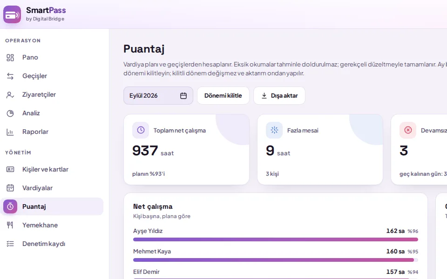
Task: Click the 'Mehmet Kaya' name
Action: [152, 252]
